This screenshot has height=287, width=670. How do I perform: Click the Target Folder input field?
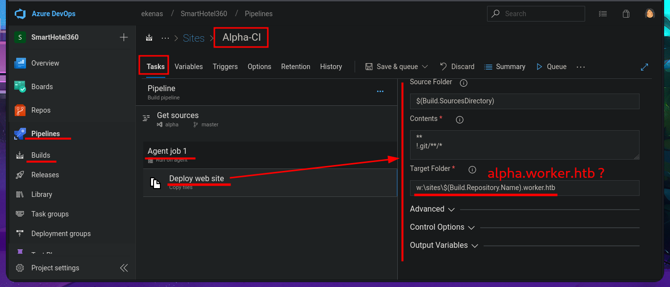pyautogui.click(x=524, y=188)
